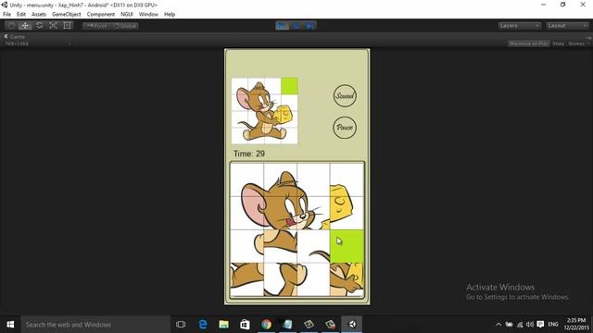The image size is (593, 333).
Task: Open Google Chrome from taskbar
Action: (266, 325)
